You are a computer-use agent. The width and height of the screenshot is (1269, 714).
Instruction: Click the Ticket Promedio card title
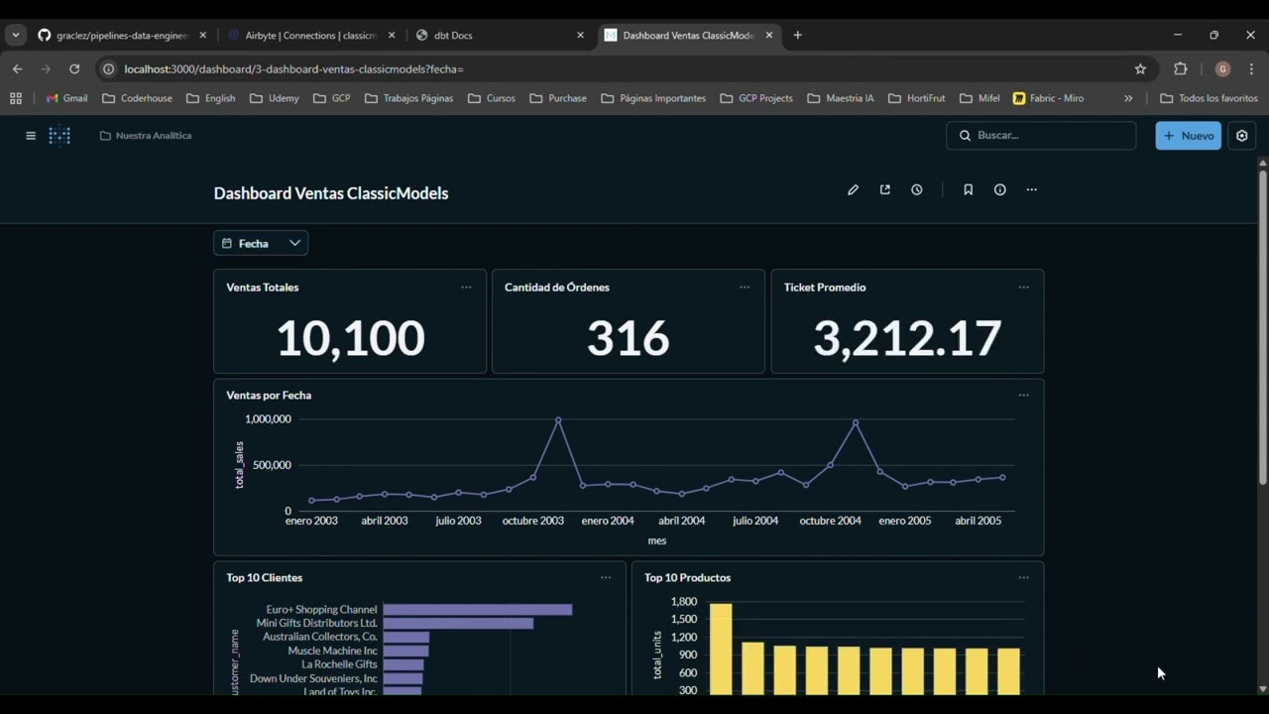click(x=825, y=288)
